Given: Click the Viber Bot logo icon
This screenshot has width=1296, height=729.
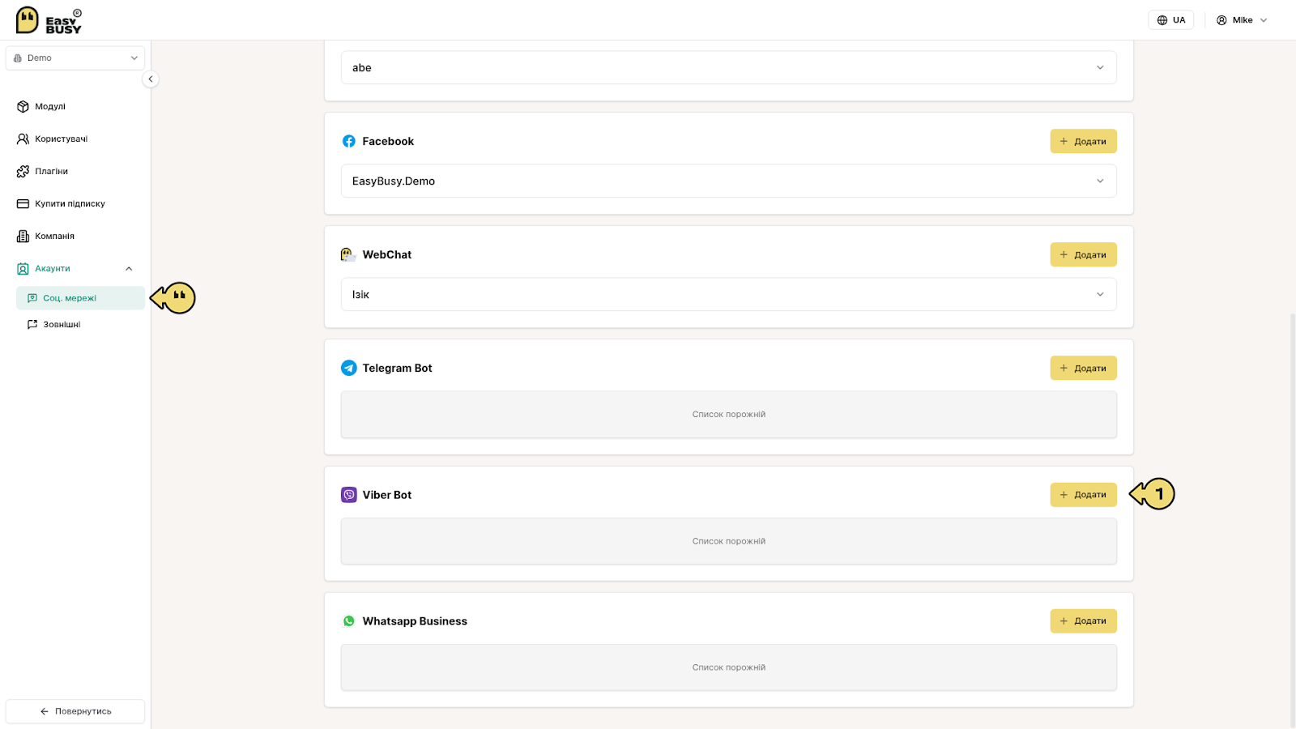Looking at the screenshot, I should [x=349, y=495].
